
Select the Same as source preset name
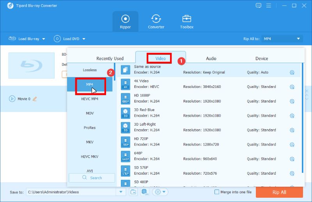(x=147, y=67)
